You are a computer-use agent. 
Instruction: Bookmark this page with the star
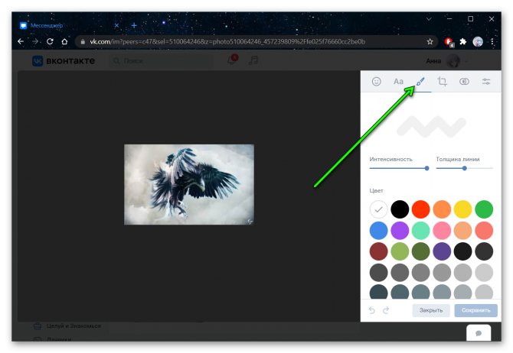pos(430,41)
